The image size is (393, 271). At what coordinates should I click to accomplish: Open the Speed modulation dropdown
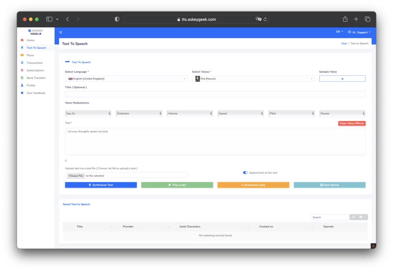(240, 113)
